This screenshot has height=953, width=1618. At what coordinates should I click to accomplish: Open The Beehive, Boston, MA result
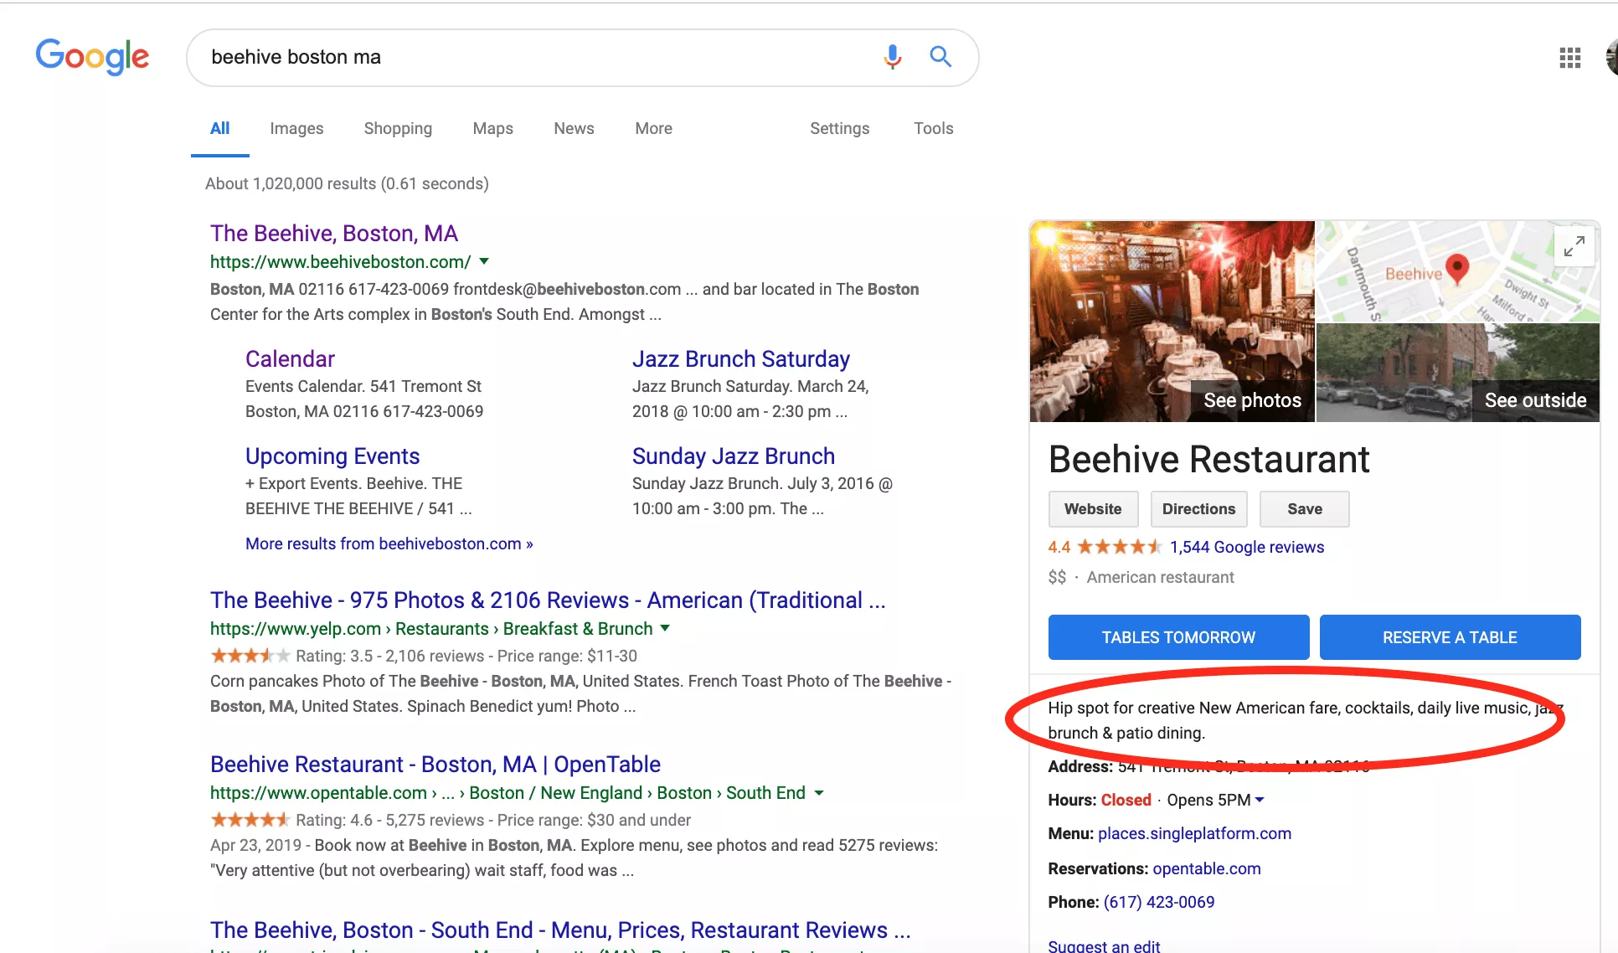click(x=333, y=233)
